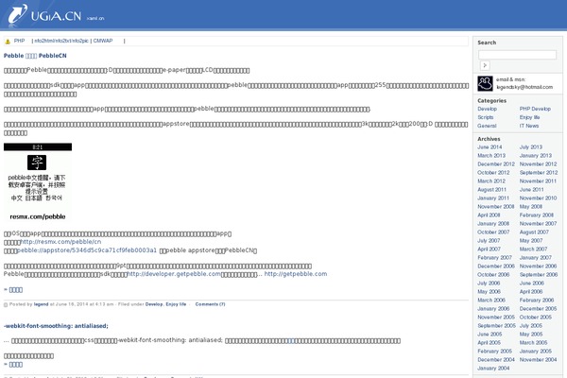Open the Scripts category

click(x=486, y=117)
